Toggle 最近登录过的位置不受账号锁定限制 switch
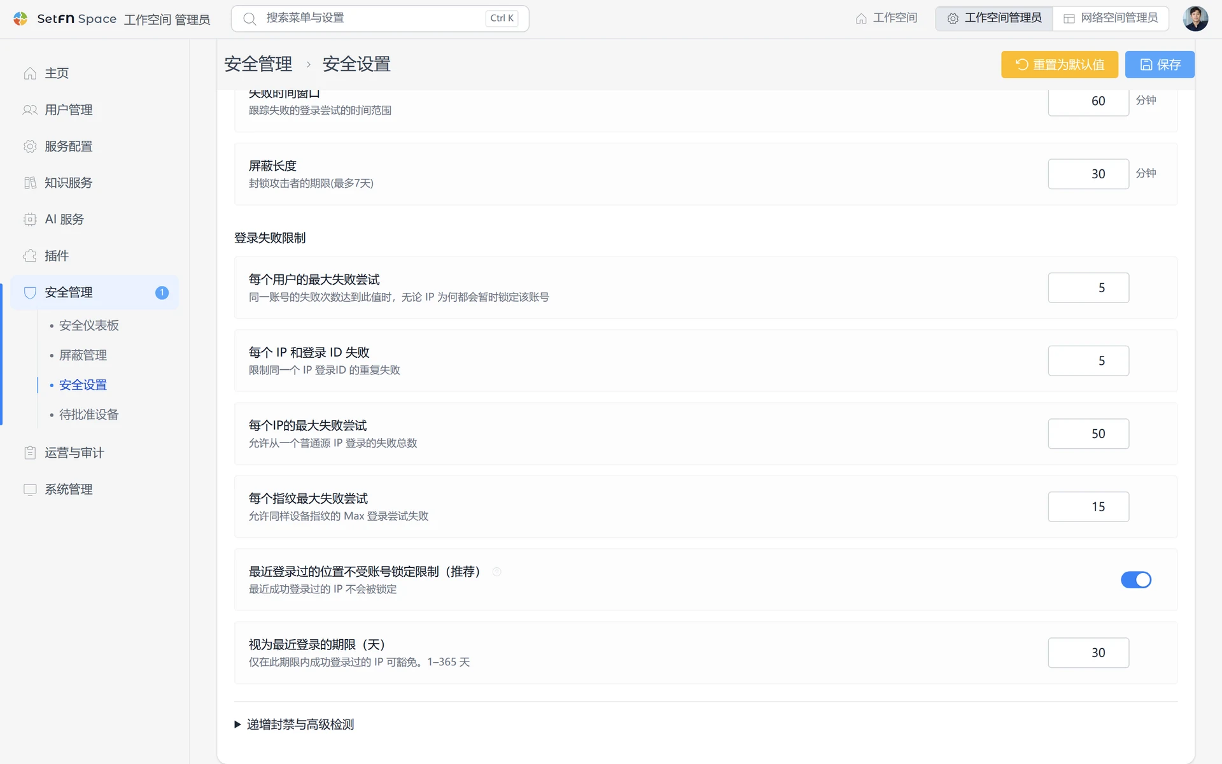Screen dimensions: 1222x764 click(1136, 580)
